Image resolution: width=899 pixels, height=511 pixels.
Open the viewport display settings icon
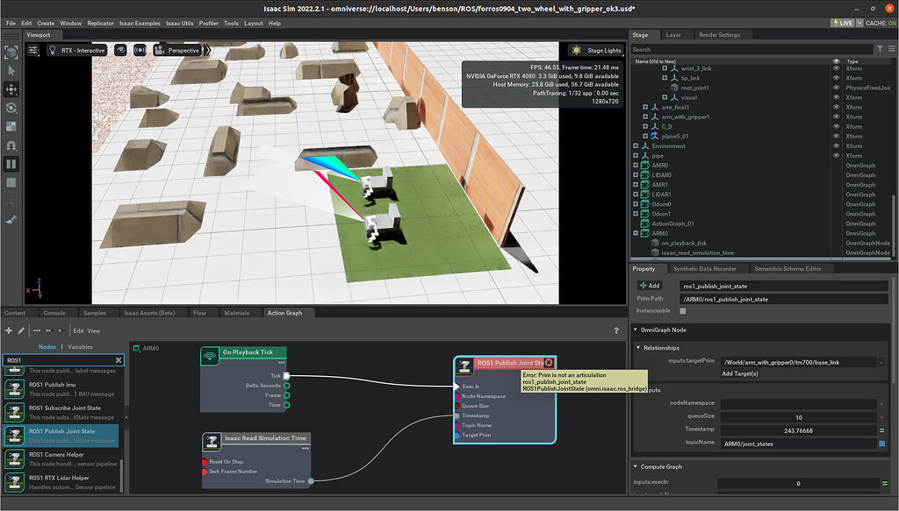(x=32, y=51)
